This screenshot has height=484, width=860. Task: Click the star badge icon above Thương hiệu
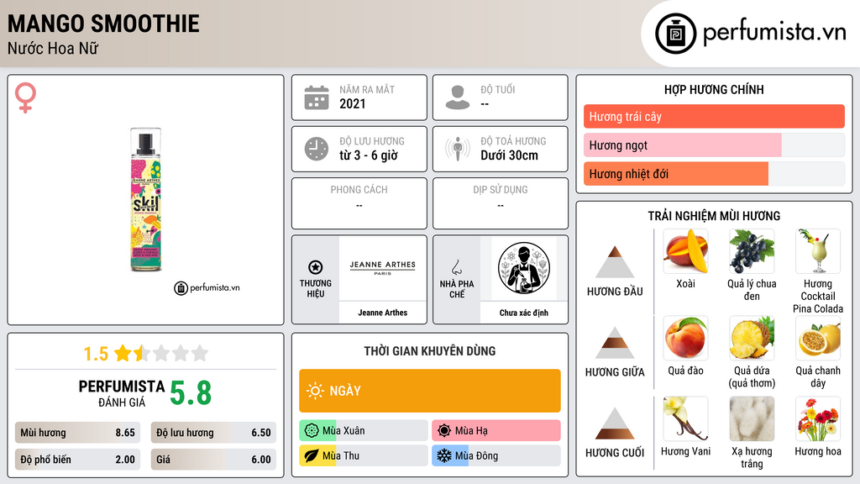click(316, 267)
